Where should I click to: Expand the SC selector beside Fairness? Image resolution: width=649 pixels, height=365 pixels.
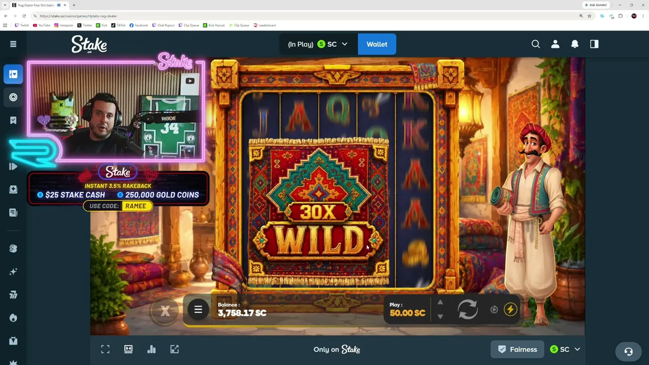pyautogui.click(x=565, y=349)
